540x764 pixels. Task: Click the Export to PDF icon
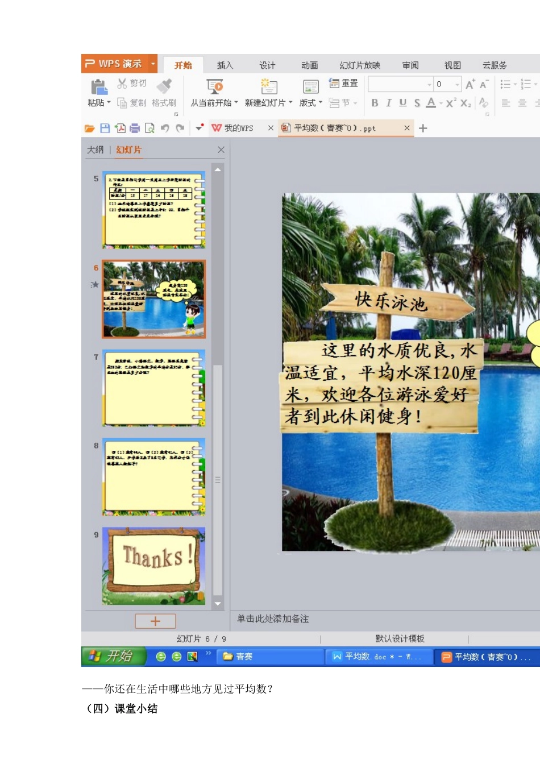[x=120, y=128]
